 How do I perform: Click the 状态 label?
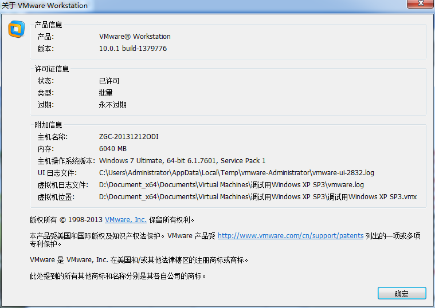point(46,81)
